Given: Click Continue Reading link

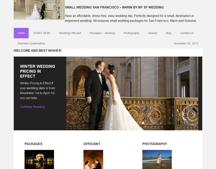Looking at the screenshot, I should pos(34,107).
